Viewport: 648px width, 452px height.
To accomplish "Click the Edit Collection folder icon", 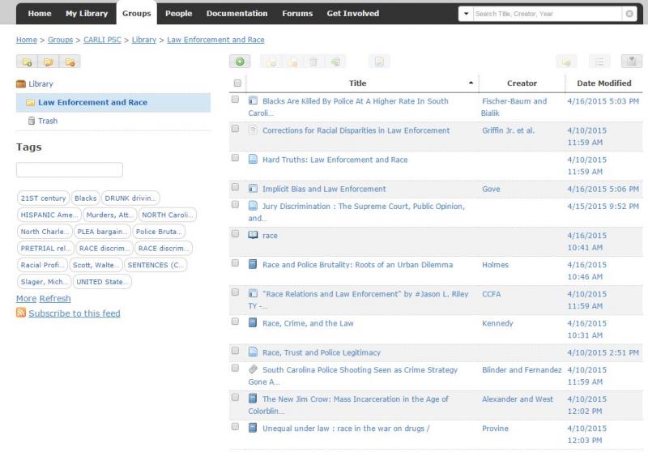I will click(x=49, y=62).
